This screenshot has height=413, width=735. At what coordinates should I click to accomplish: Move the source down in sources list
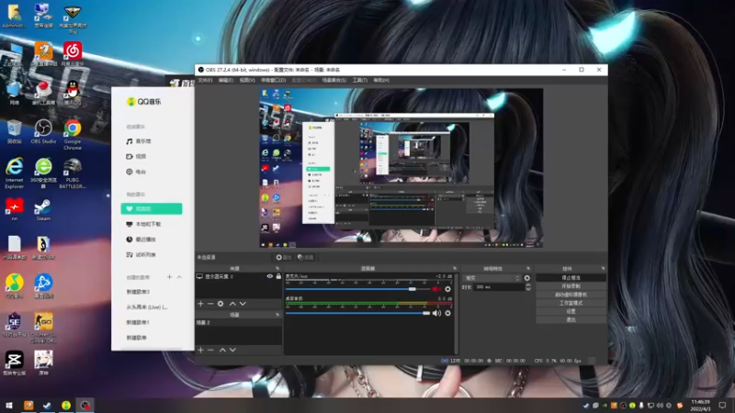click(243, 304)
